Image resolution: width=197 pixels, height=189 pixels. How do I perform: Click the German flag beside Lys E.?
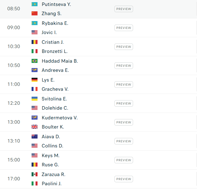click(x=35, y=80)
